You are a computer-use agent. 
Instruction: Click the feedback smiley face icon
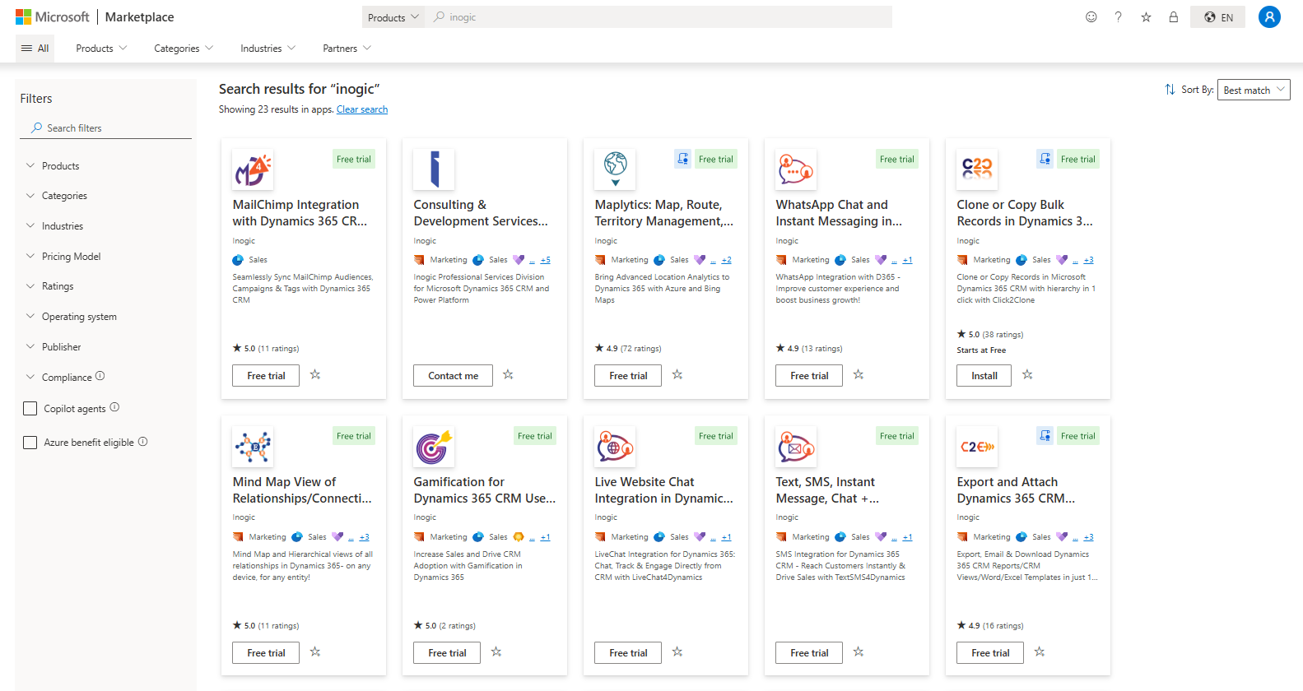point(1091,17)
